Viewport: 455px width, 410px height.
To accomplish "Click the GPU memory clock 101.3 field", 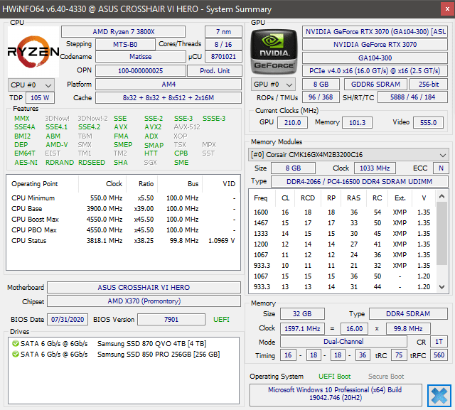I will point(357,123).
